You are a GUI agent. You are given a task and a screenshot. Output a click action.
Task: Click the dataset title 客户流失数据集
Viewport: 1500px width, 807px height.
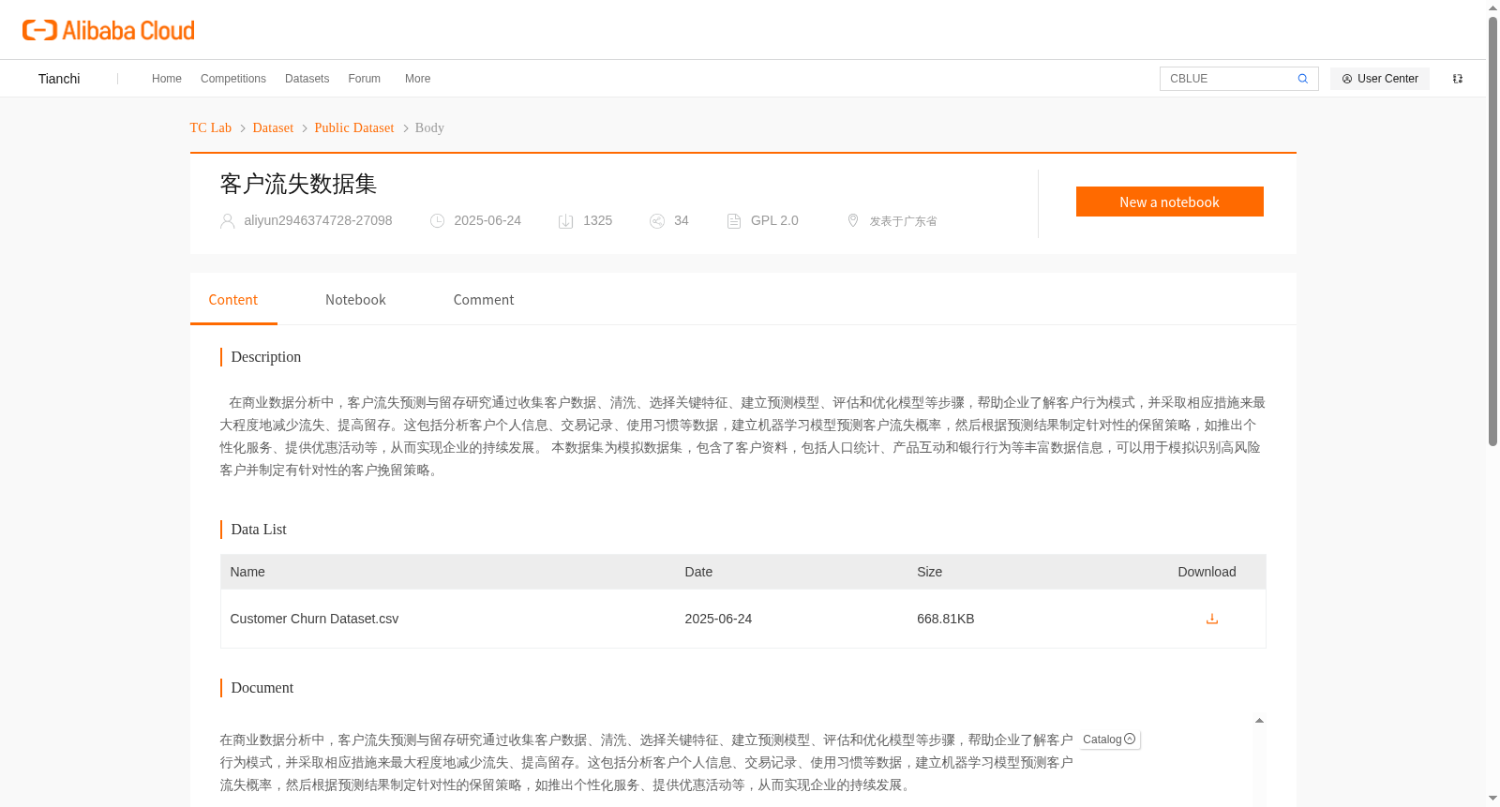pyautogui.click(x=298, y=184)
